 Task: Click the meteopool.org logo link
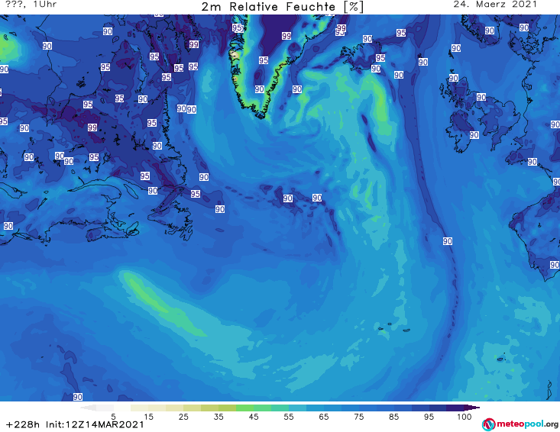(520, 424)
